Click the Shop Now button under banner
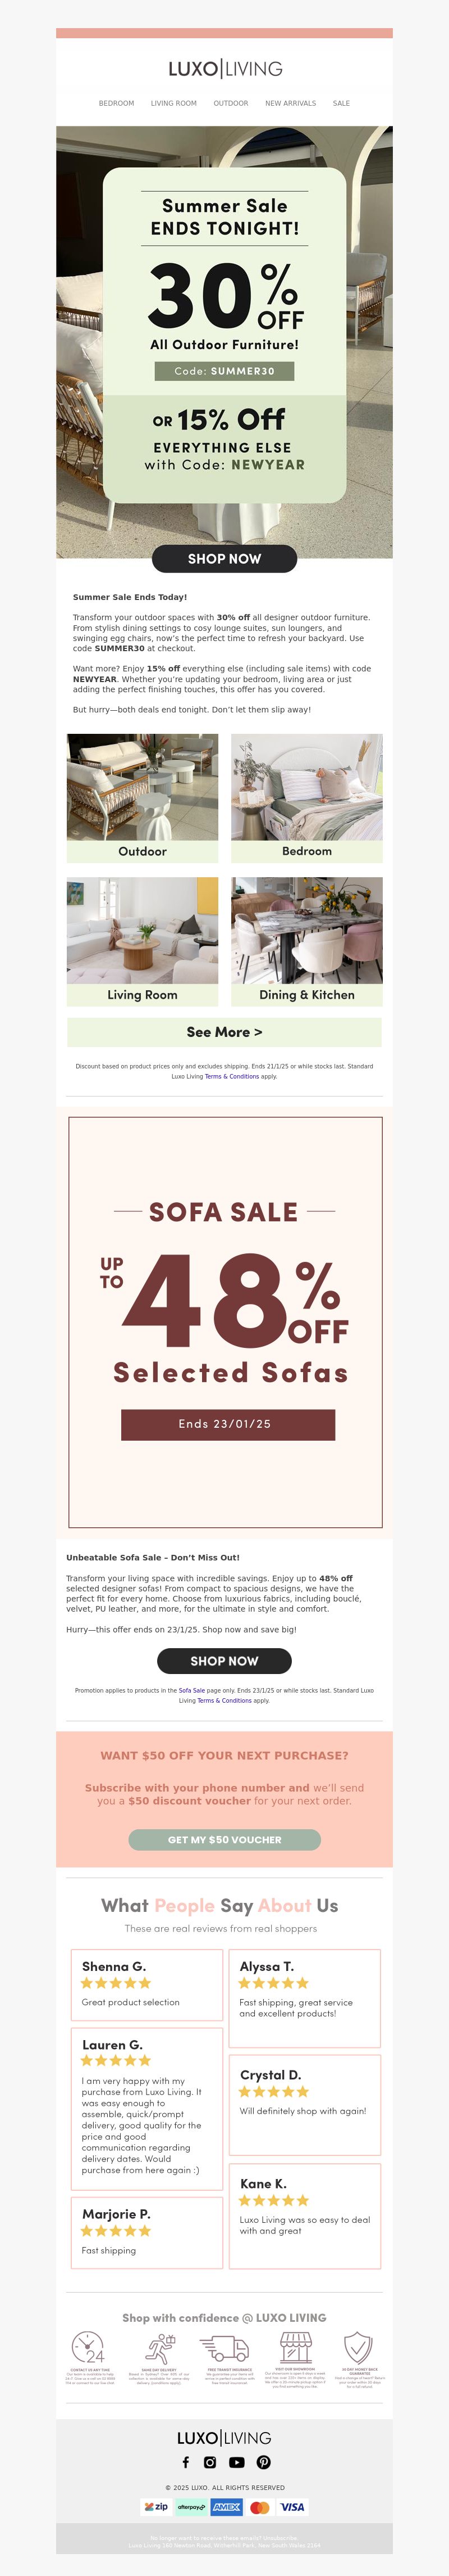The width and height of the screenshot is (449, 2576). click(224, 559)
